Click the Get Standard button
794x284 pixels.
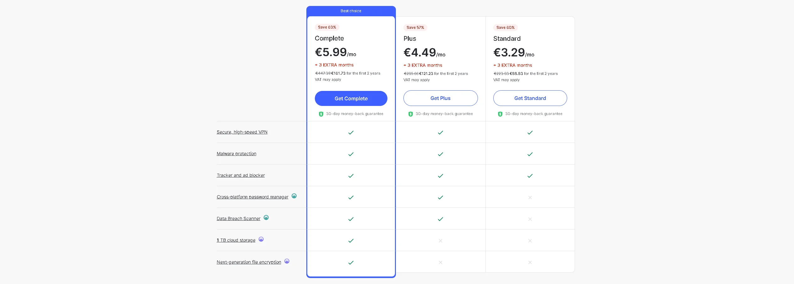point(530,98)
